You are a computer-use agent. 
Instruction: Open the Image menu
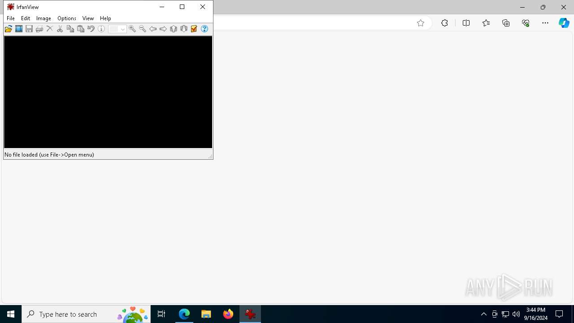point(43,18)
